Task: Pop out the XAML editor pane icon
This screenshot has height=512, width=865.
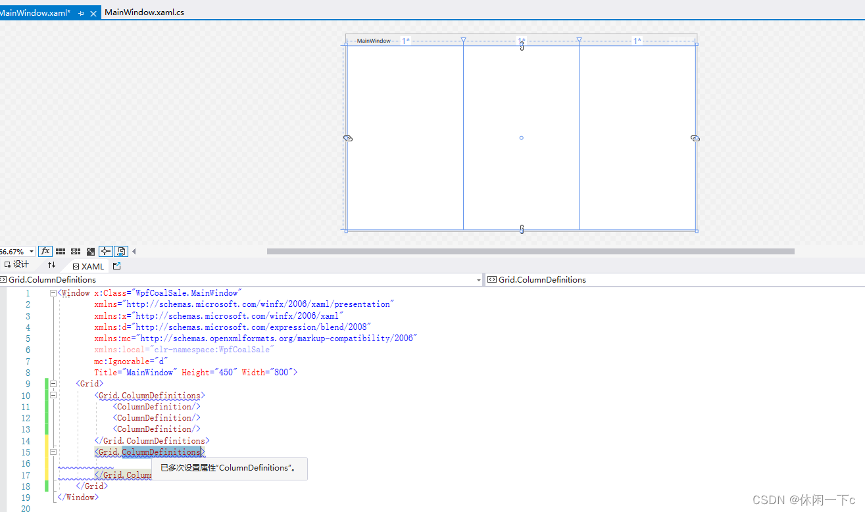Action: pos(116,266)
